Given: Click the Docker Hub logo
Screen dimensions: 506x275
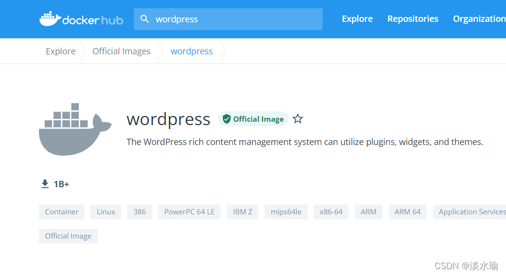Looking at the screenshot, I should 81,19.
